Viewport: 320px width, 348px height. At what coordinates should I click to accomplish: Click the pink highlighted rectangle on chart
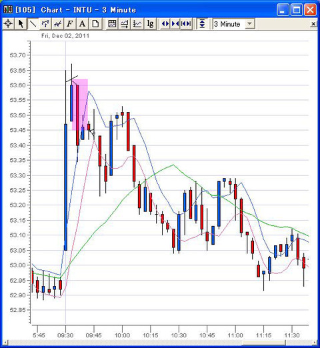tap(80, 105)
